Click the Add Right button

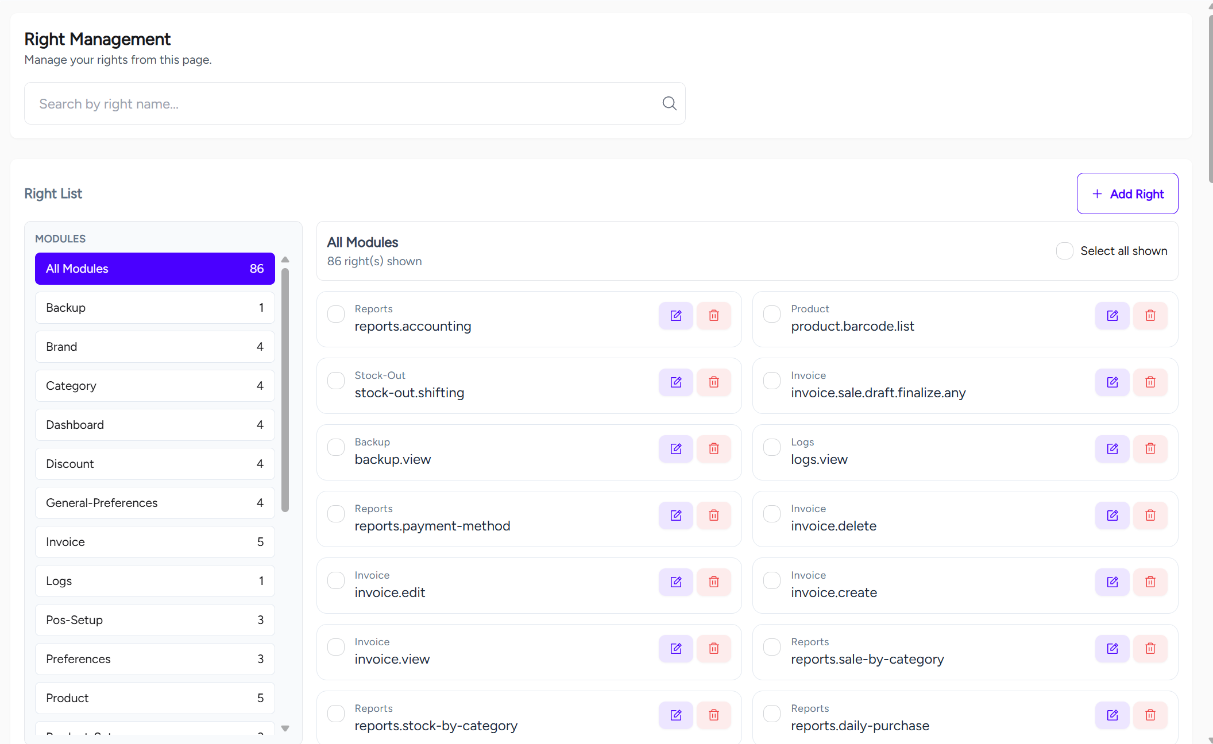click(x=1127, y=193)
